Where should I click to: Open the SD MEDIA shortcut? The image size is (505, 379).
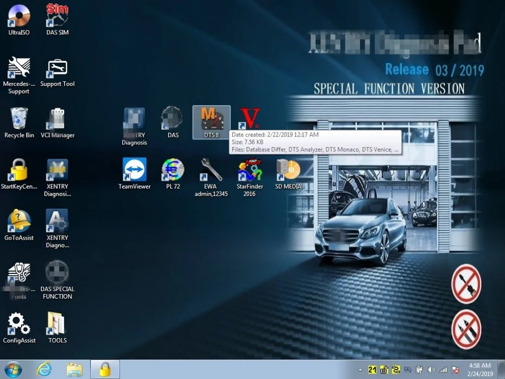(288, 170)
